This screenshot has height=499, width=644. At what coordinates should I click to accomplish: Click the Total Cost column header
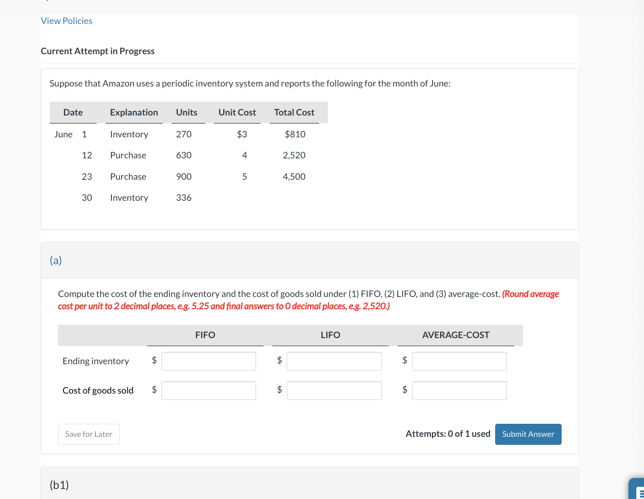[x=293, y=112]
